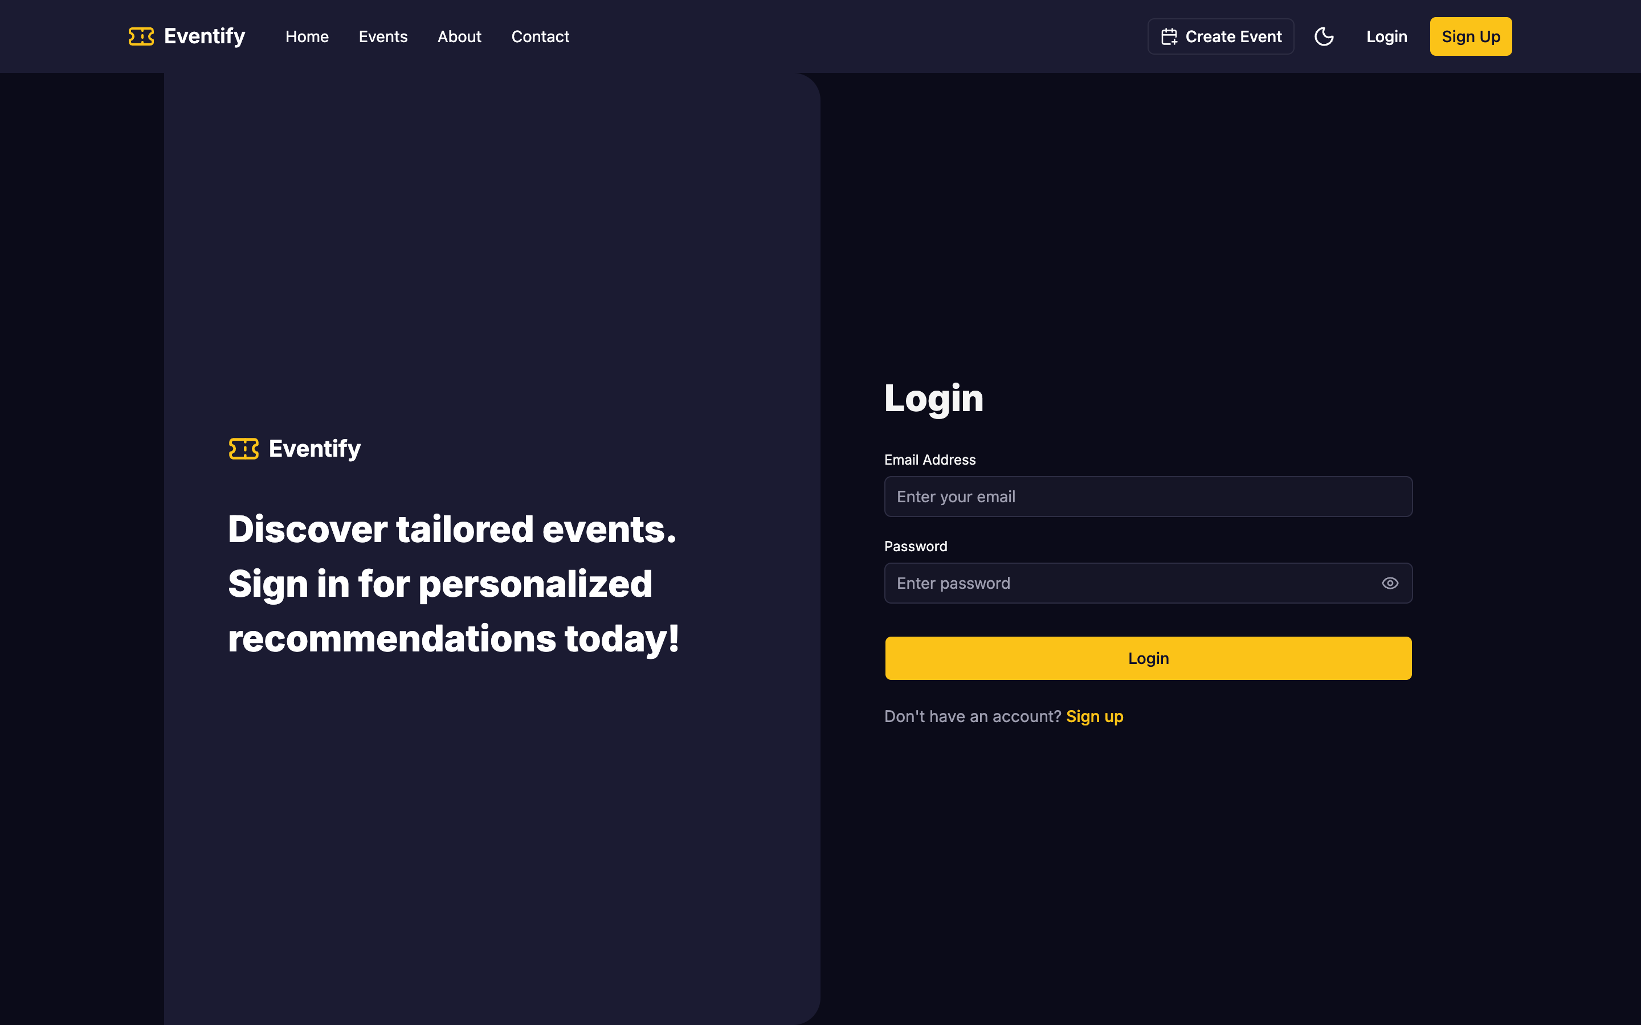Toggle dark mode moon icon
The width and height of the screenshot is (1641, 1025).
(x=1324, y=36)
